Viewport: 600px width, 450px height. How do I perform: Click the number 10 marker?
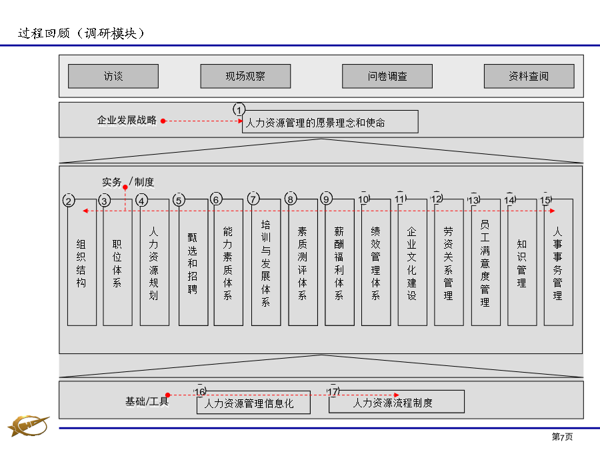[363, 199]
